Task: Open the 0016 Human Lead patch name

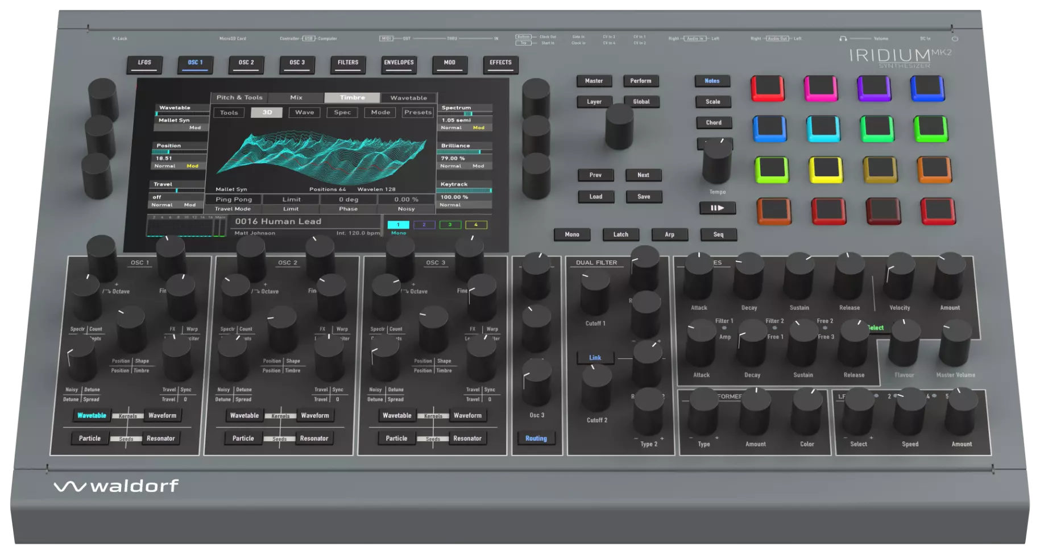Action: point(278,222)
